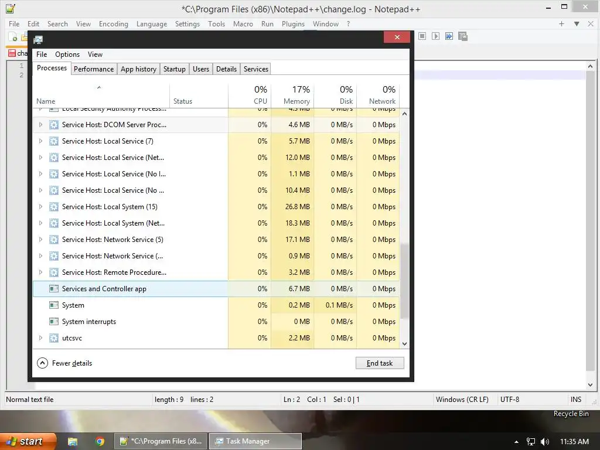The image size is (600, 450).
Task: Click the End task button
Action: point(380,363)
